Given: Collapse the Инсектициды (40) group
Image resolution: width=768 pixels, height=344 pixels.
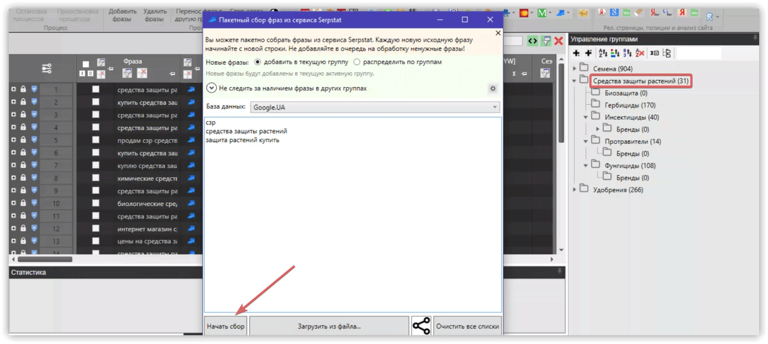Looking at the screenshot, I should pyautogui.click(x=586, y=117).
